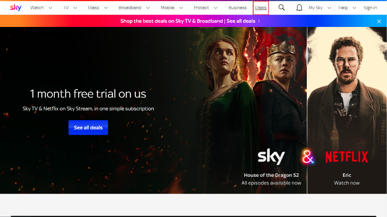Open the Protect nav item
This screenshot has width=387, height=217.
201,8
